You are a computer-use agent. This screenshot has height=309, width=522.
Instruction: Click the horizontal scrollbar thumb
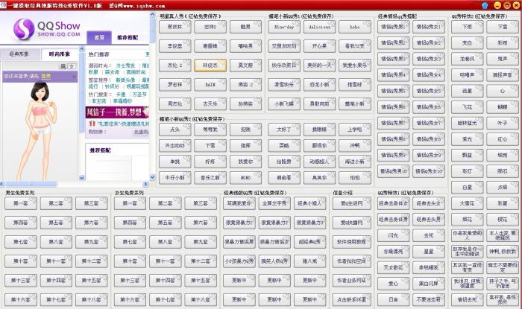tap(31, 184)
